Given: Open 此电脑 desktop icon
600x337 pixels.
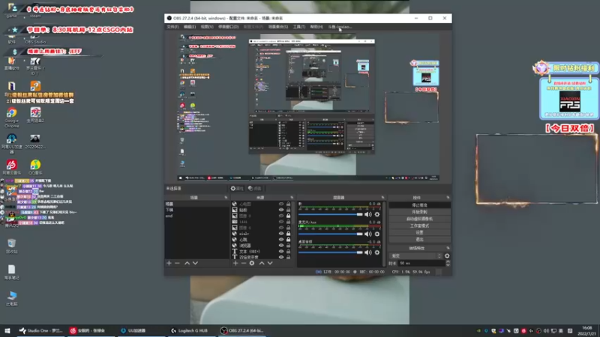Looking at the screenshot, I should [11, 299].
